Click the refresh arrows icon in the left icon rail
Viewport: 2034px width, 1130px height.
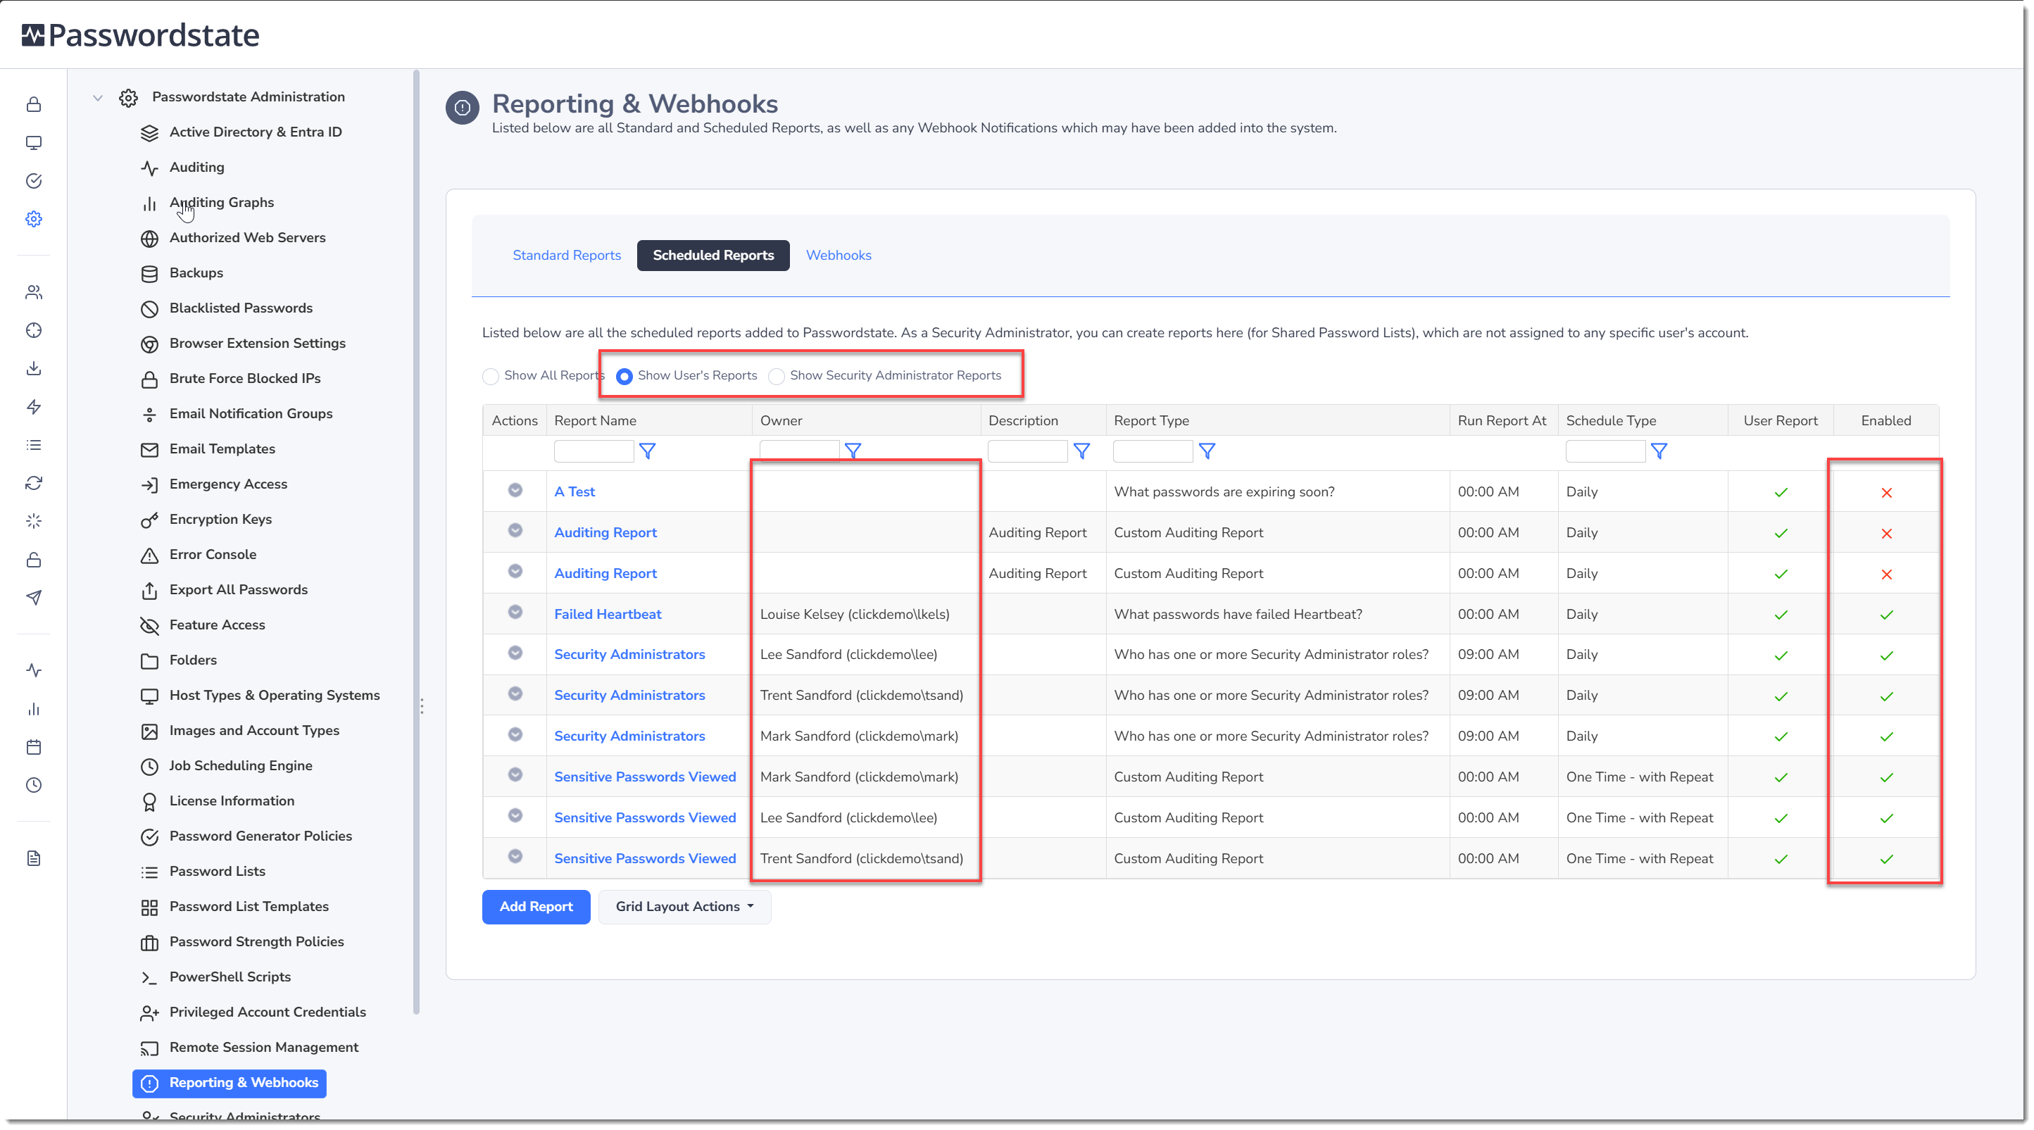pos(33,482)
